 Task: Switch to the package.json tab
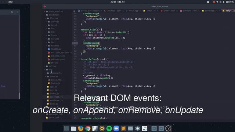114,11
